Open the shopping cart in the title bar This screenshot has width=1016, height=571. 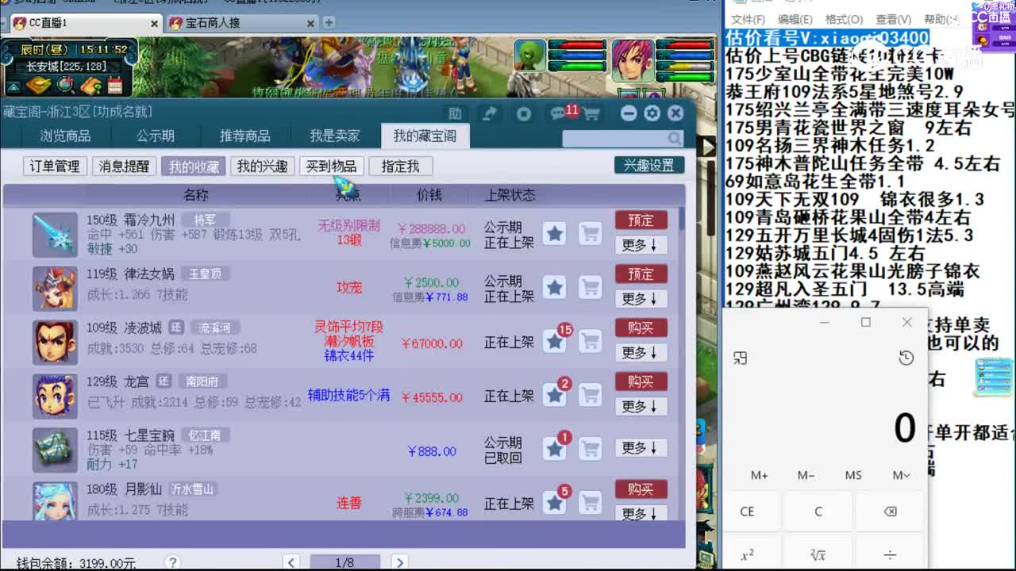point(591,114)
